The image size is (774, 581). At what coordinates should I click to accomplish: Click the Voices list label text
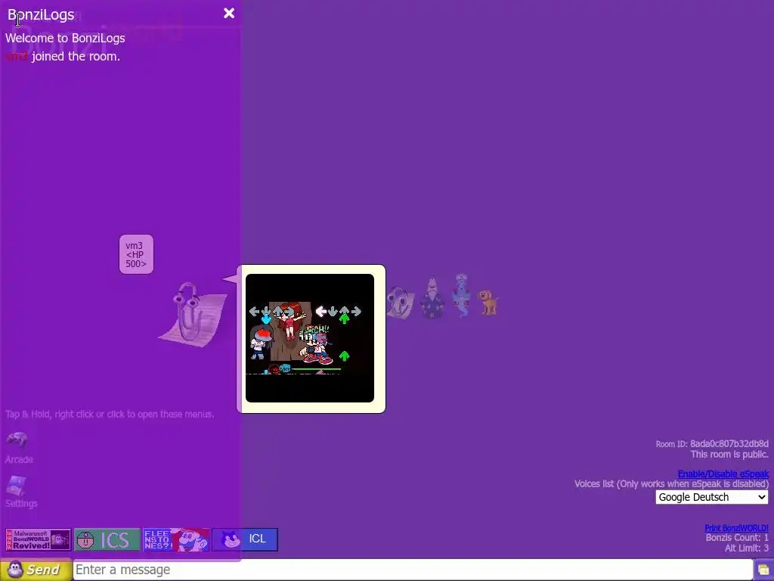[x=671, y=483]
